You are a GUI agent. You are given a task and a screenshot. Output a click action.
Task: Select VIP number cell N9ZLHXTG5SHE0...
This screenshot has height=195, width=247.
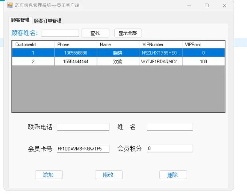coord(161,53)
